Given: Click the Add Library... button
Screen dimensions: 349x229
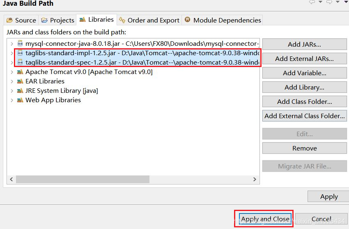Looking at the screenshot, I should pos(305,88).
